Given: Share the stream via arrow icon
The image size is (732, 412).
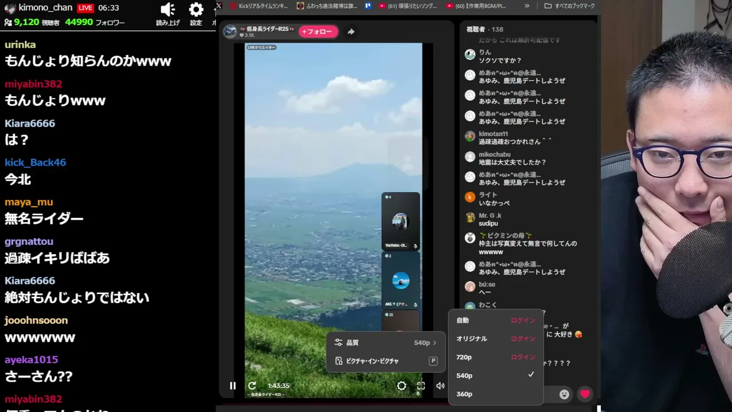Looking at the screenshot, I should 351,31.
